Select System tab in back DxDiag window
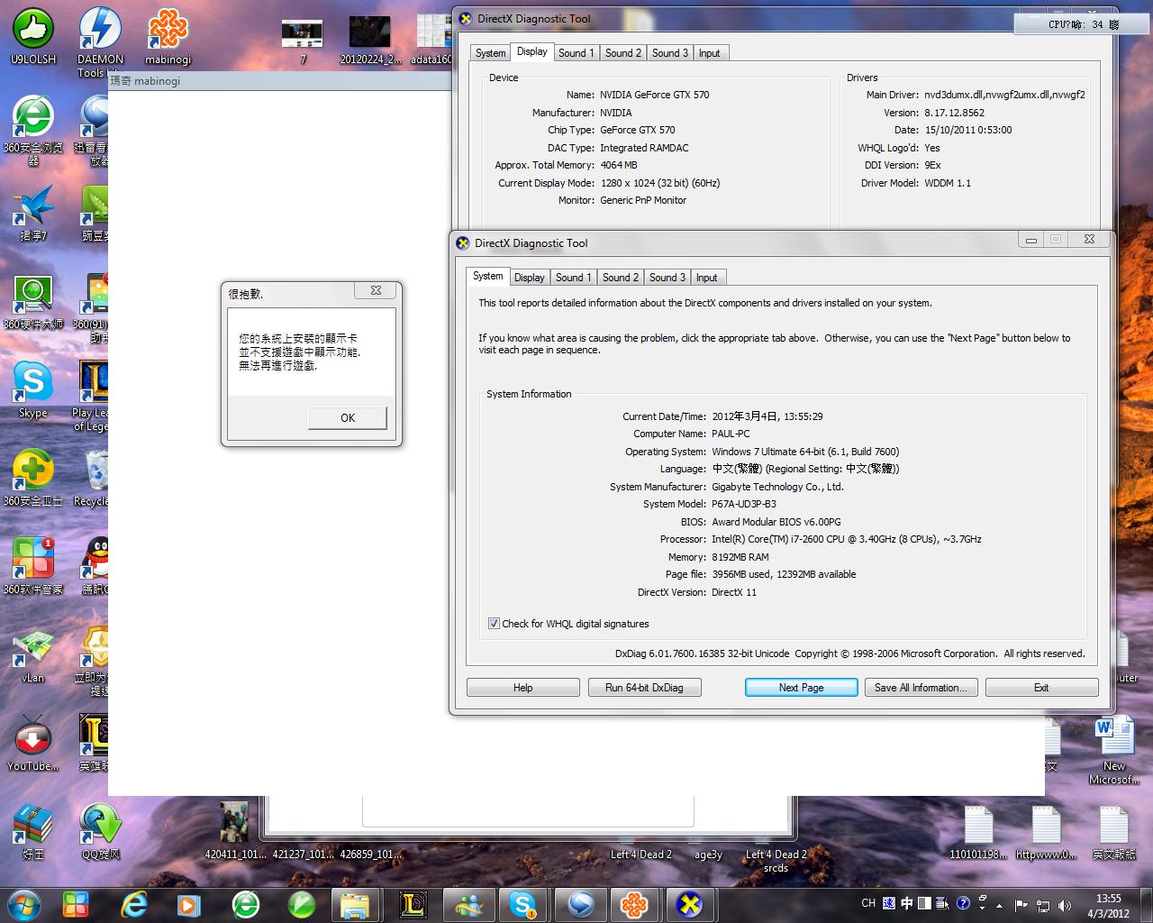The height and width of the screenshot is (923, 1153). click(490, 53)
